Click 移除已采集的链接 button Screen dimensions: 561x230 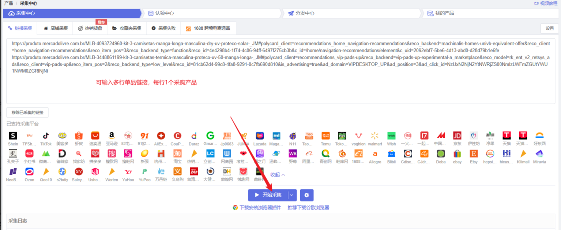(x=27, y=113)
